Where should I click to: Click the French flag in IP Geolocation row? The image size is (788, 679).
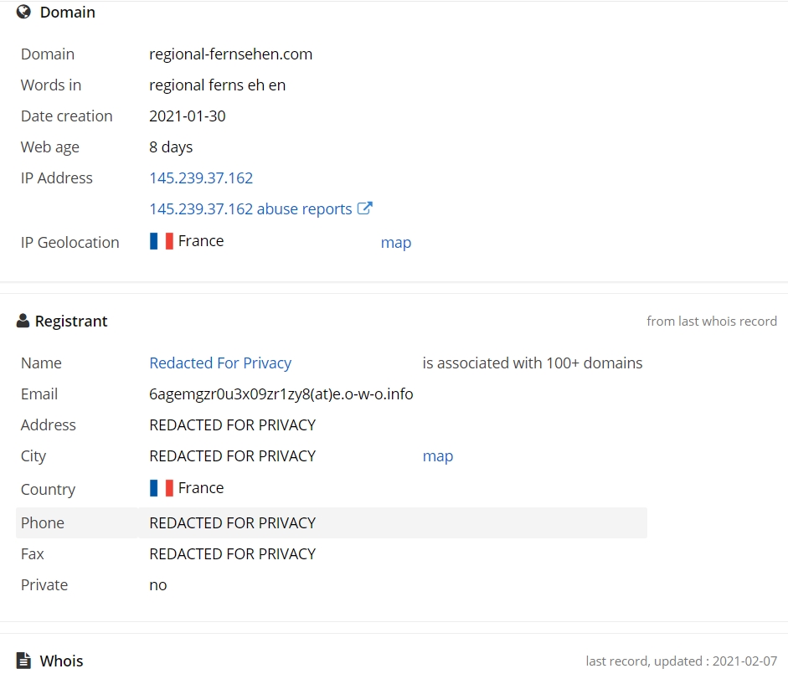[162, 241]
